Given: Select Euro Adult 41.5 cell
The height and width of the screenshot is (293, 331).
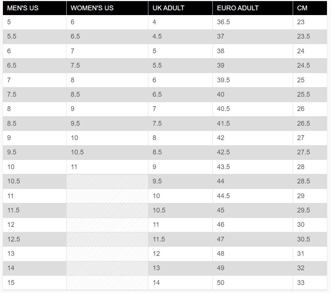Looking at the screenshot, I should [253, 123].
